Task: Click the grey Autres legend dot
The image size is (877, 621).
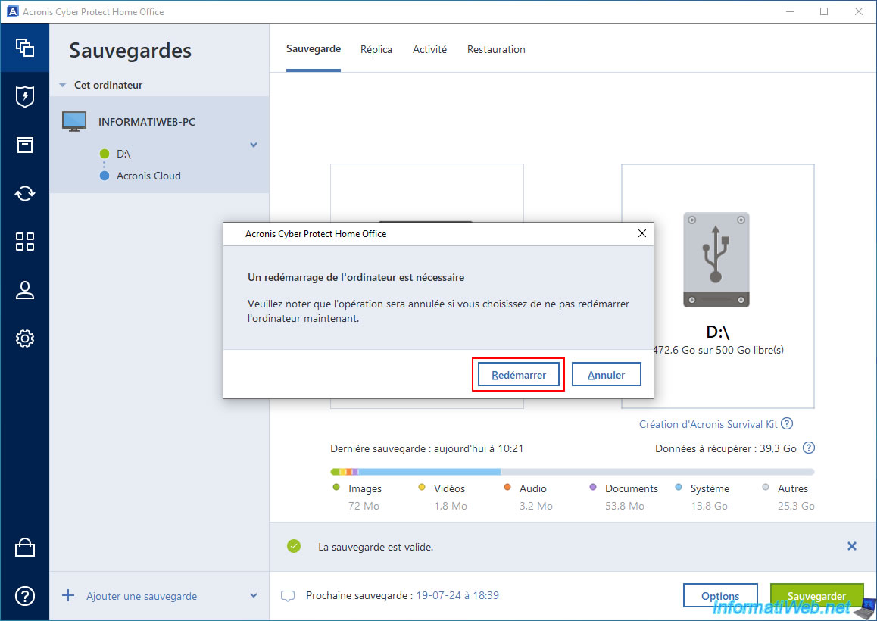Action: pos(766,487)
